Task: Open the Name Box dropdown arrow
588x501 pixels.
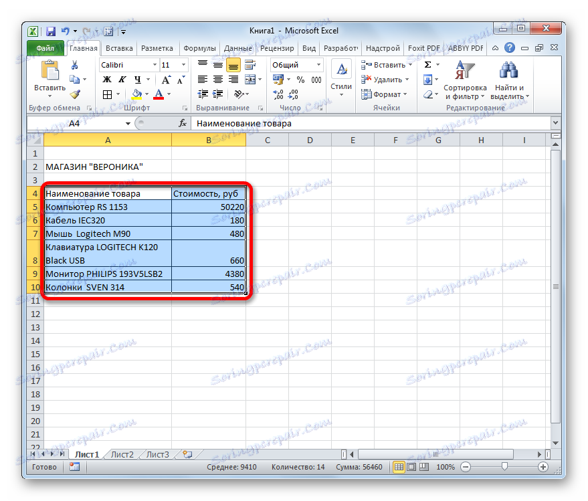Action: pos(128,123)
